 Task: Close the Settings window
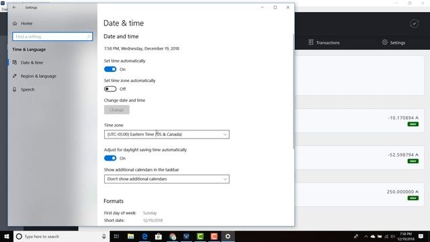pyautogui.click(x=288, y=7)
